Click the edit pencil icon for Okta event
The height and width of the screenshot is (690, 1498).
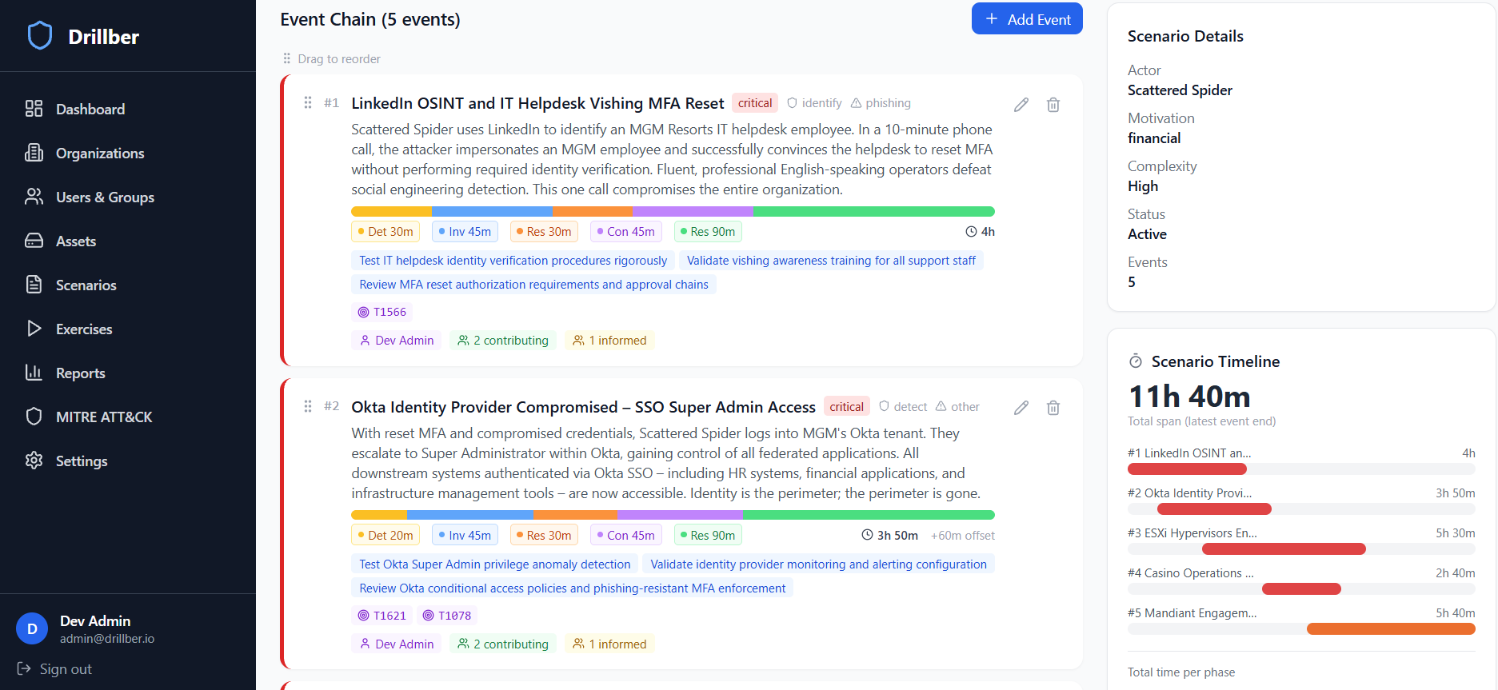pos(1021,408)
